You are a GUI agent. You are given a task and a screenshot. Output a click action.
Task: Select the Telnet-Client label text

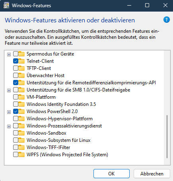(40, 61)
